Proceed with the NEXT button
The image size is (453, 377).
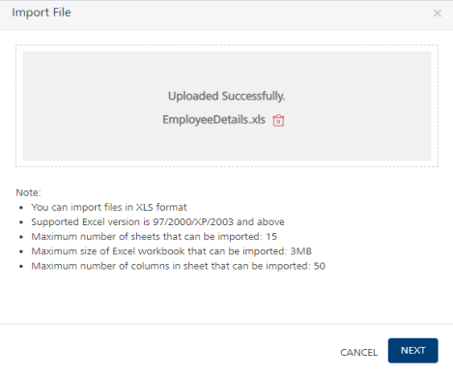(x=412, y=351)
